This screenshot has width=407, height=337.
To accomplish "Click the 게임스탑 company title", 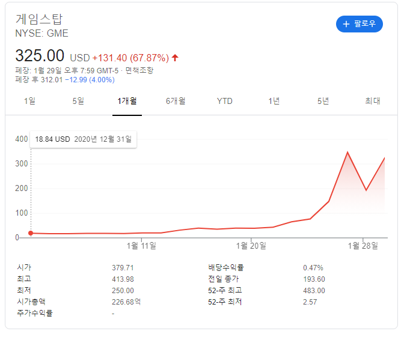I will coord(39,19).
